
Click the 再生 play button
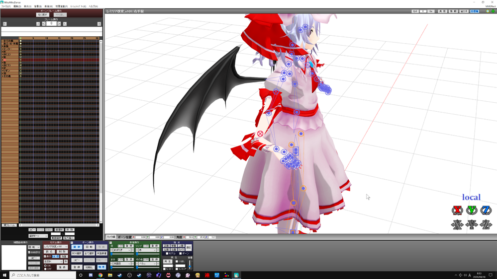(167, 262)
